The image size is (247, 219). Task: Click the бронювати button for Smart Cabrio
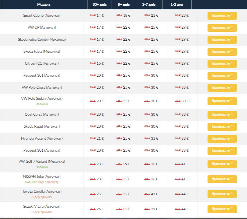tap(222, 16)
